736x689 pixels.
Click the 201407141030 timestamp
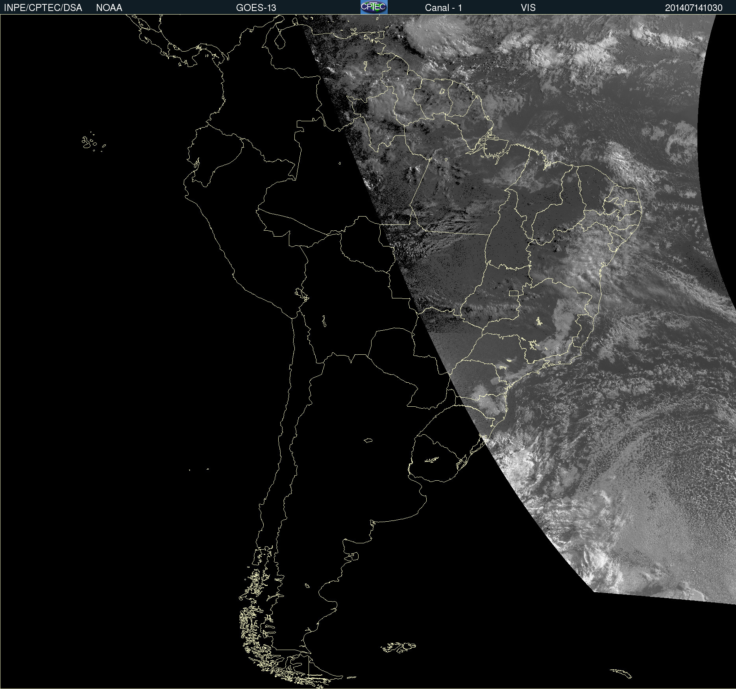pos(693,8)
